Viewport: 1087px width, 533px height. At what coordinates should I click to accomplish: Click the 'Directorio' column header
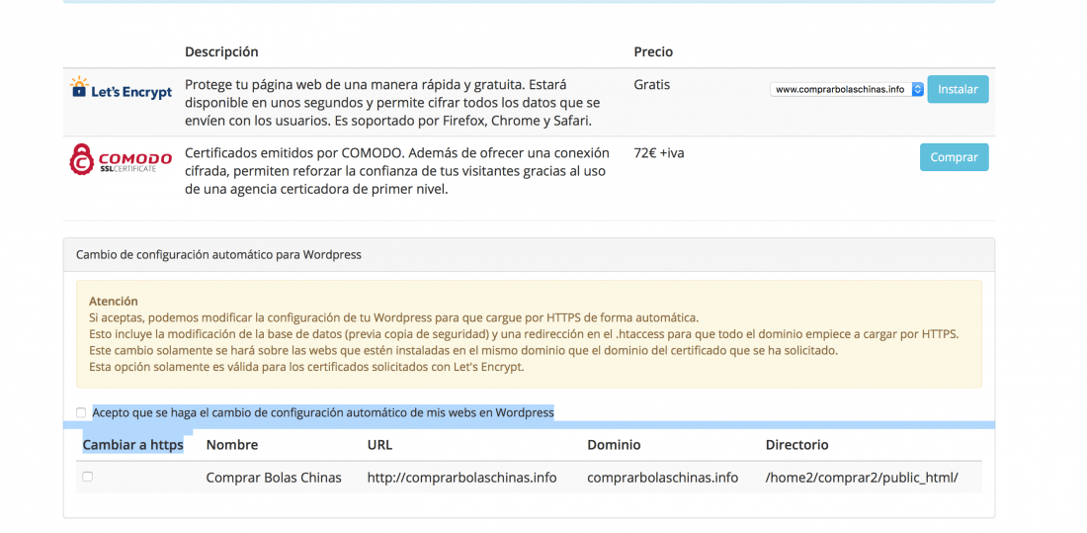[x=796, y=444]
